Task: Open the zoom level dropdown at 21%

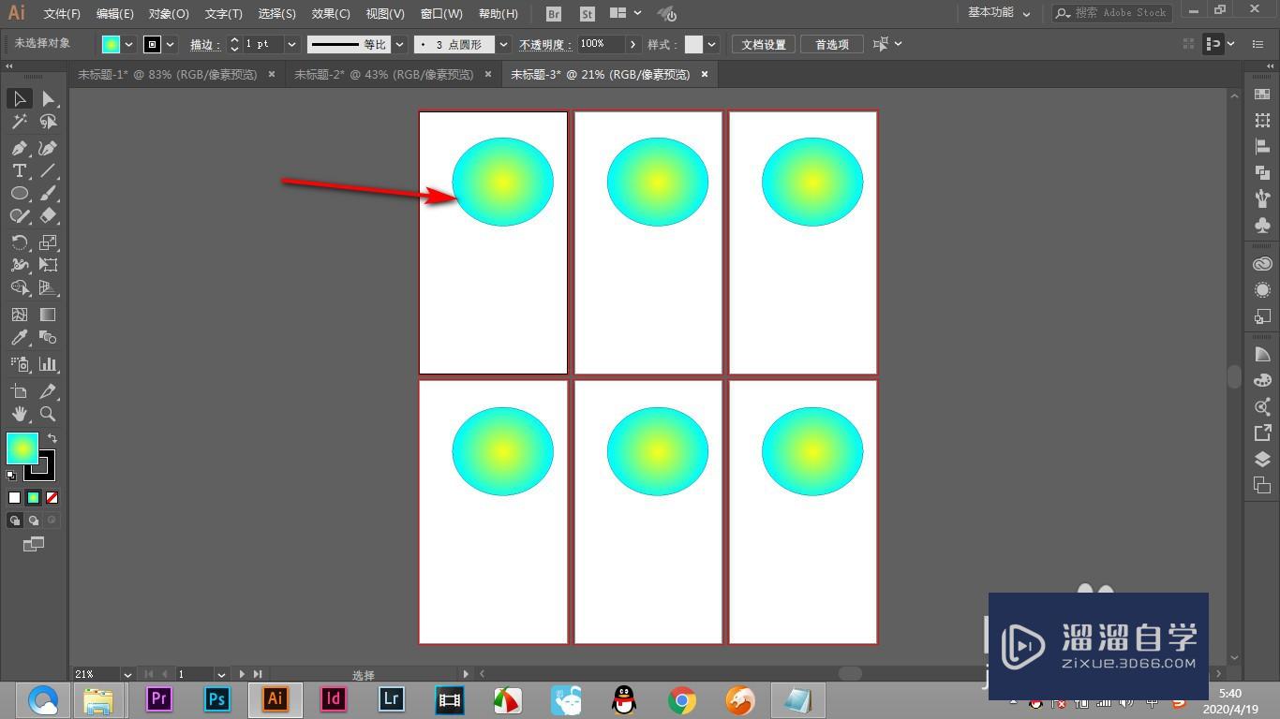Action: coord(127,674)
